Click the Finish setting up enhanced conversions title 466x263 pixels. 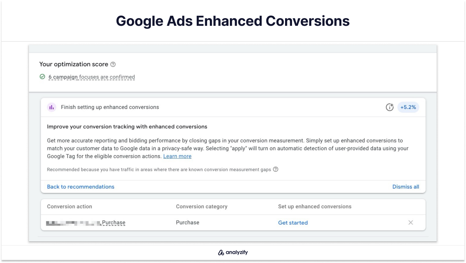tap(110, 107)
